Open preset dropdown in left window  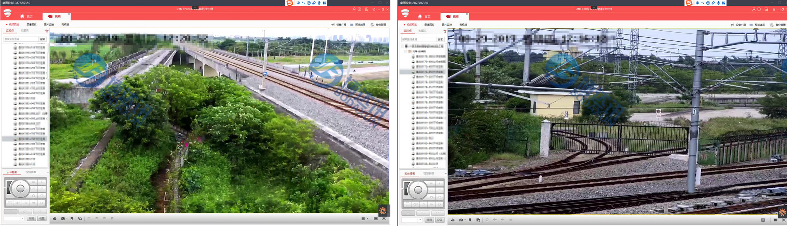point(22,218)
